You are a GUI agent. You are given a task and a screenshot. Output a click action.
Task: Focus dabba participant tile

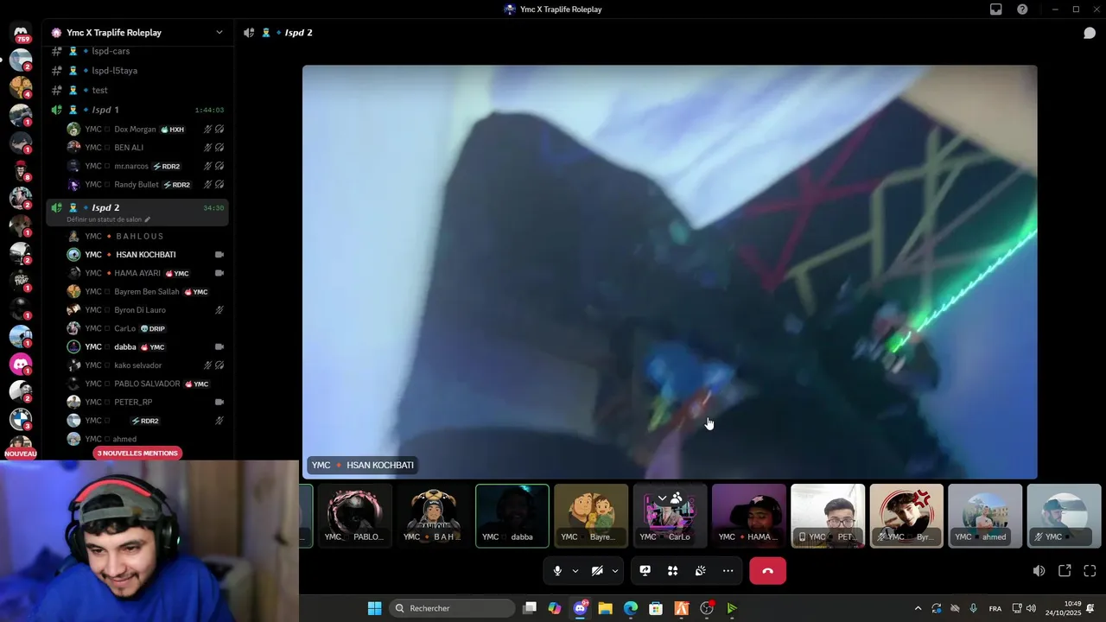click(512, 516)
